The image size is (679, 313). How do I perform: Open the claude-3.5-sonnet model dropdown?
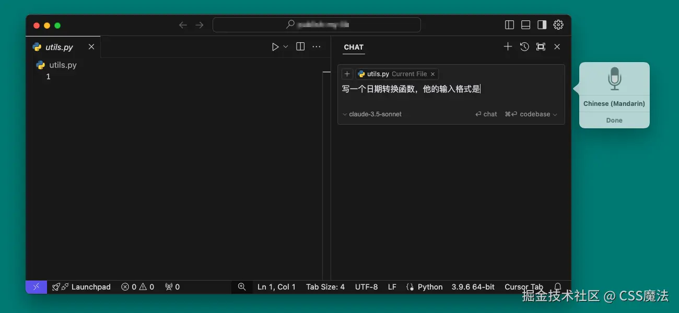coord(372,114)
